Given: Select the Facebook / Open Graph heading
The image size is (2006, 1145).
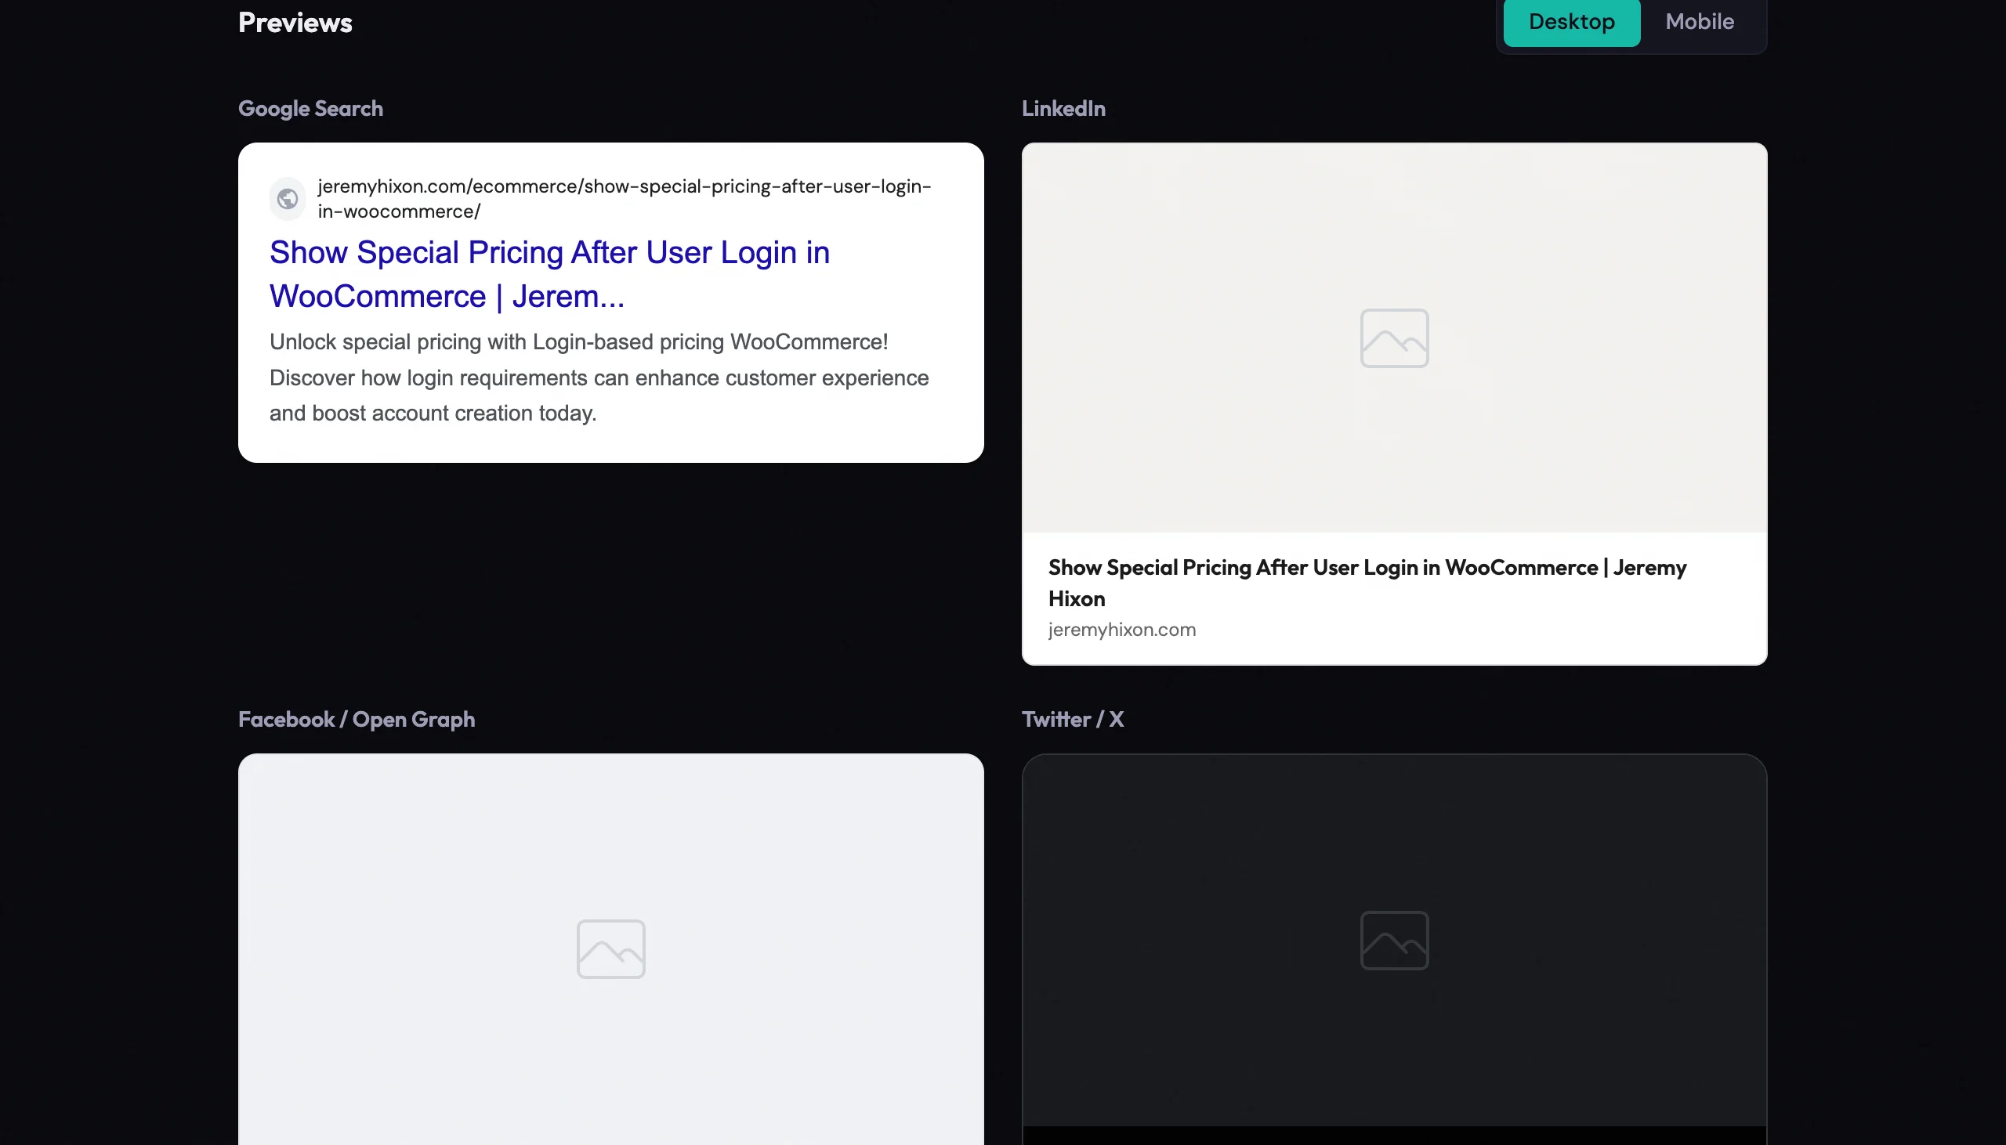Looking at the screenshot, I should (356, 719).
